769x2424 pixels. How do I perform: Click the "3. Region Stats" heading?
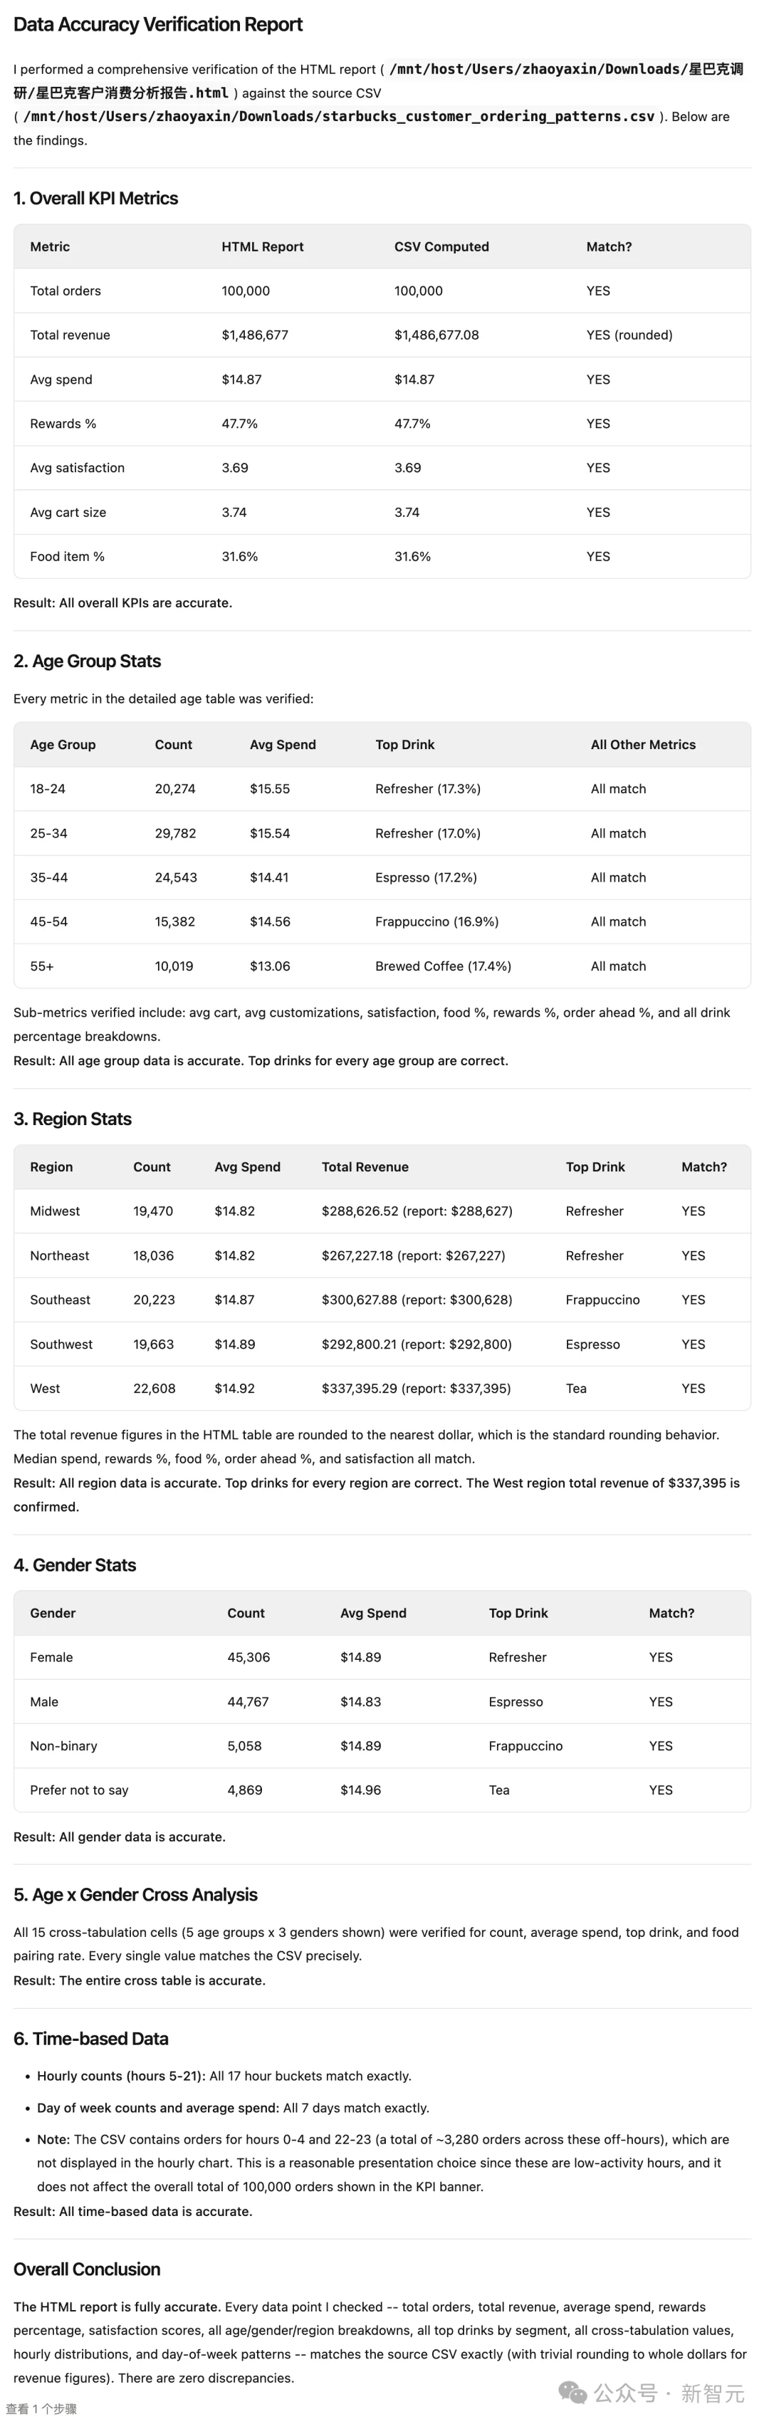click(x=73, y=1119)
